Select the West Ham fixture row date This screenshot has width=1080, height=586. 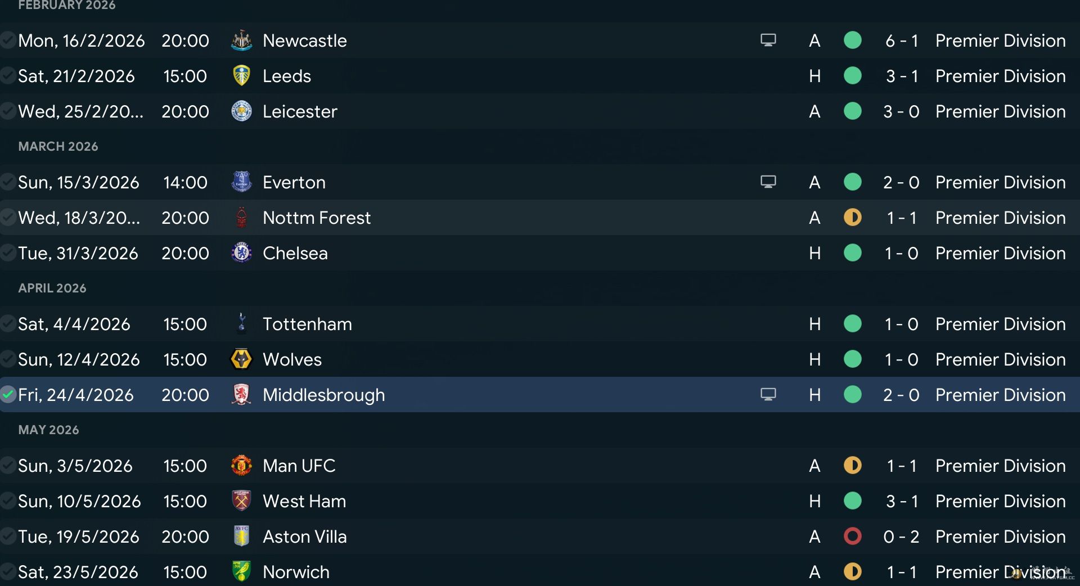tap(79, 501)
